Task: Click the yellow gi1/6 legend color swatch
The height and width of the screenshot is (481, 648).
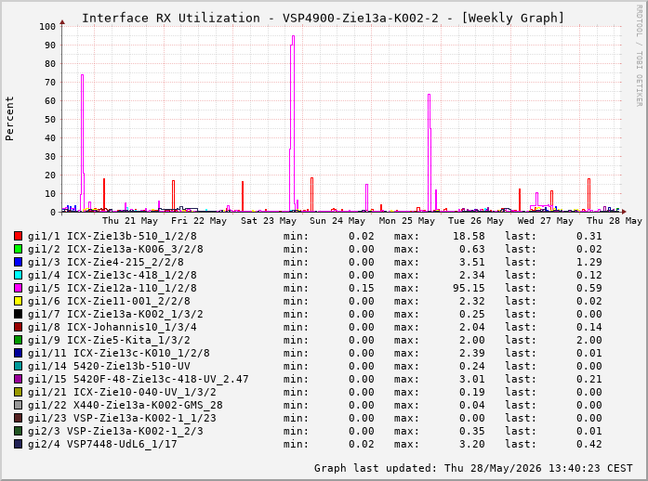Action: click(18, 301)
